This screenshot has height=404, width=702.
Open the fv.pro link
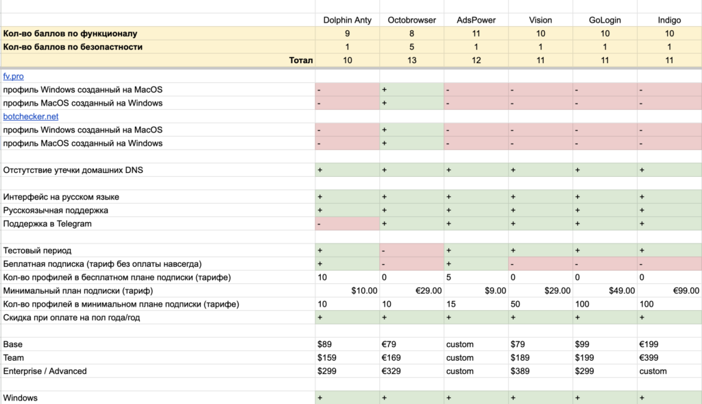14,76
